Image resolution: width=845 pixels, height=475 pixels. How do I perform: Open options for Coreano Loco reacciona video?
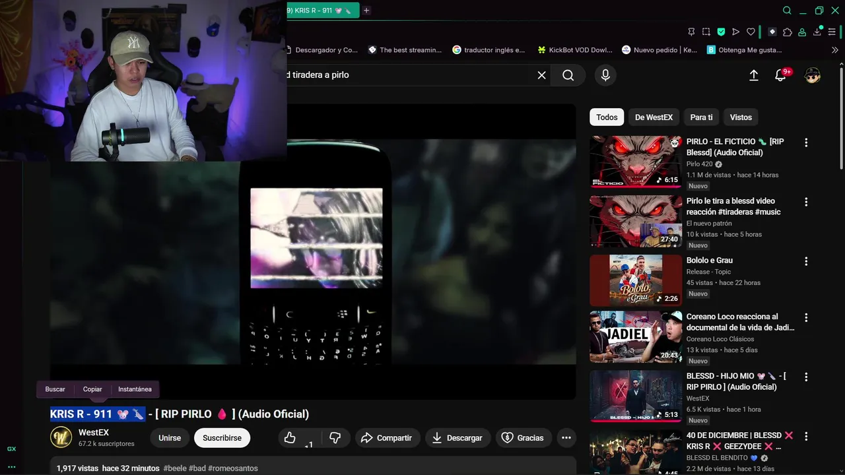pyautogui.click(x=806, y=317)
